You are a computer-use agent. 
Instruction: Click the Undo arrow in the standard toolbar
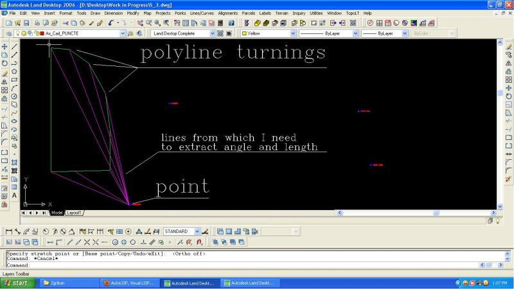(111, 22)
